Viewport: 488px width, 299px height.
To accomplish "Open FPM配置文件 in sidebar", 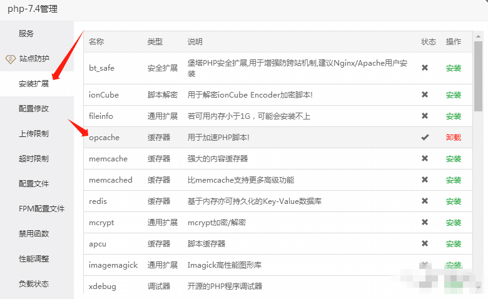I will pos(41,209).
